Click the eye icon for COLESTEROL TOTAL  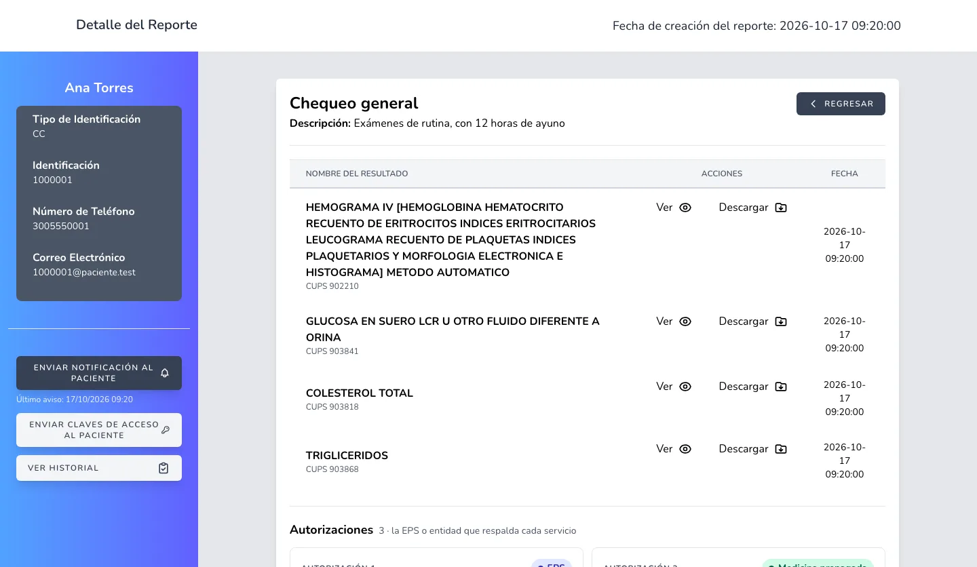pyautogui.click(x=685, y=387)
